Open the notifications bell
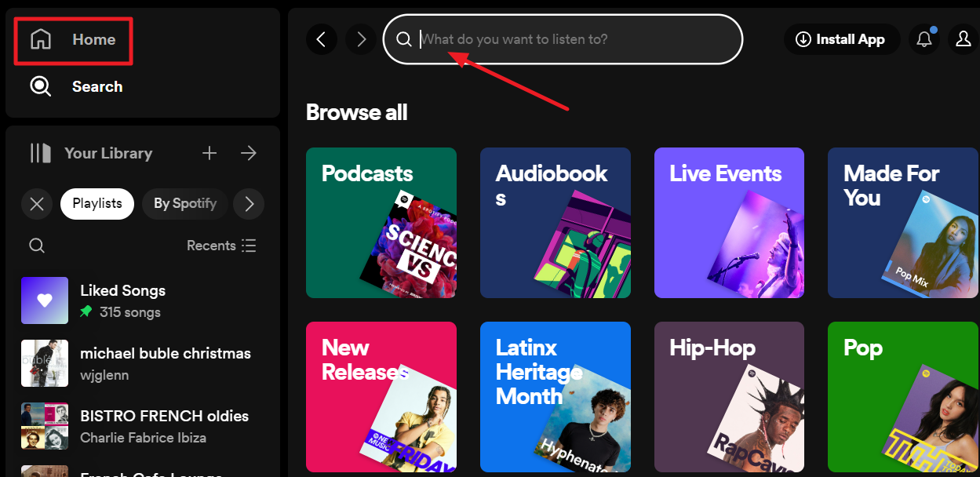Screen dimensions: 980x477 click(x=924, y=39)
